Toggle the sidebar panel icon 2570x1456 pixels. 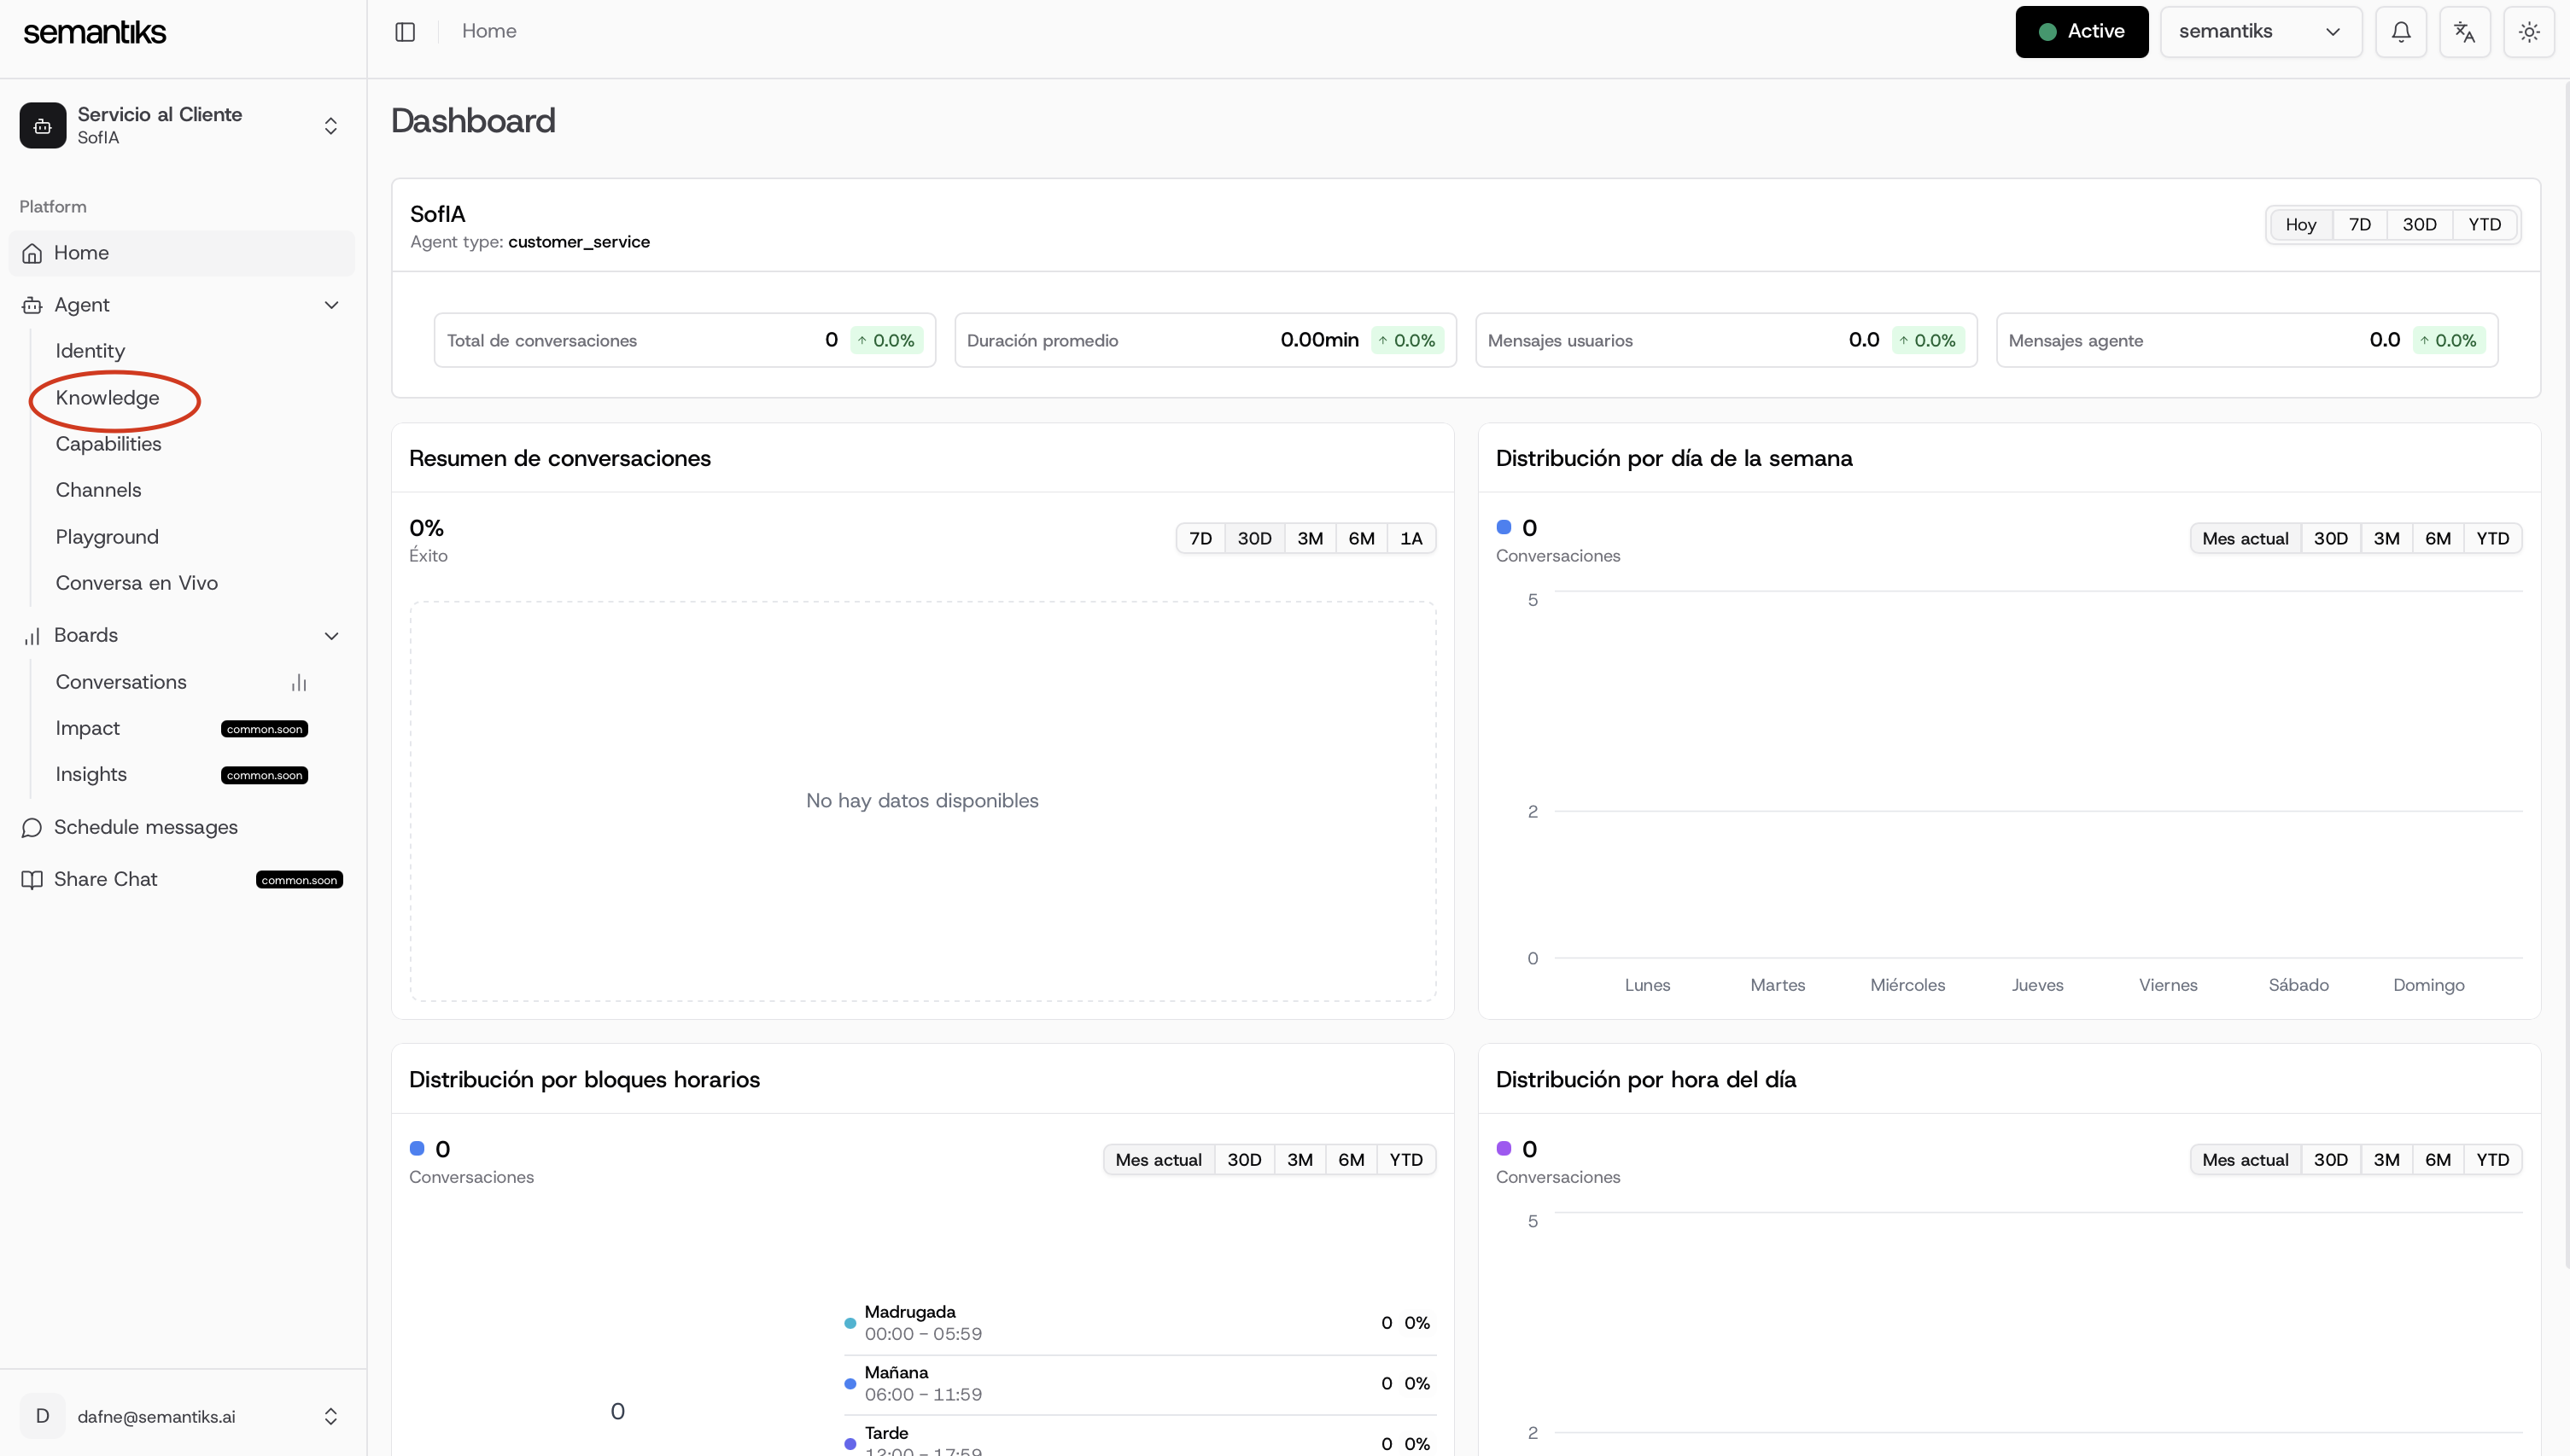[406, 32]
